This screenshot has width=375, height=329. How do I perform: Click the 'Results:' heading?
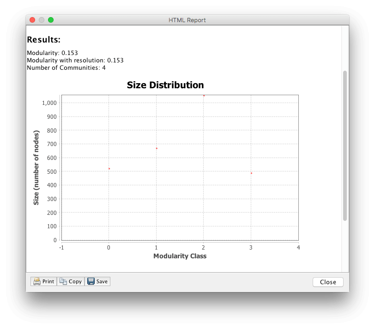(x=43, y=40)
